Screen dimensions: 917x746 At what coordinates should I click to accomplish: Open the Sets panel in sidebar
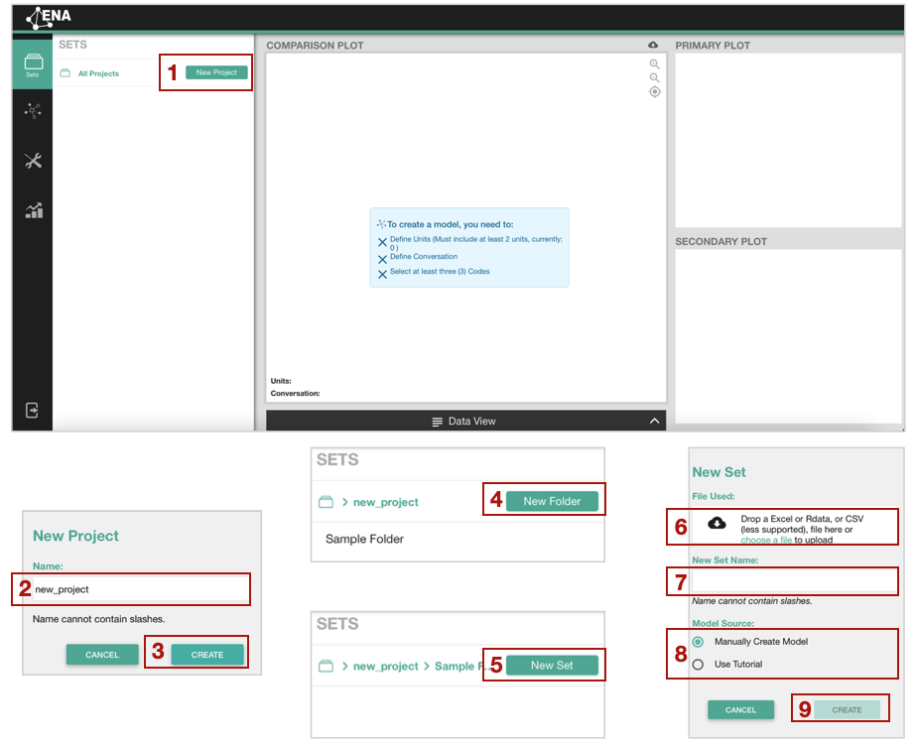tap(33, 64)
